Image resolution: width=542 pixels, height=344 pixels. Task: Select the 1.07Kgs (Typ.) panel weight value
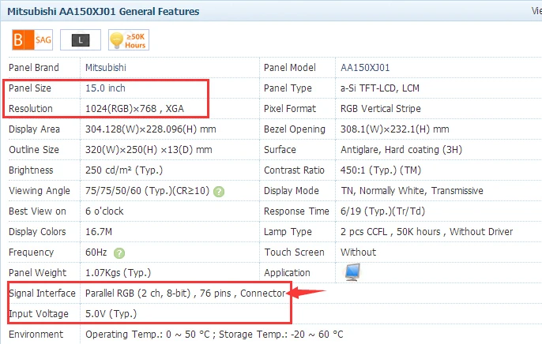[119, 273]
